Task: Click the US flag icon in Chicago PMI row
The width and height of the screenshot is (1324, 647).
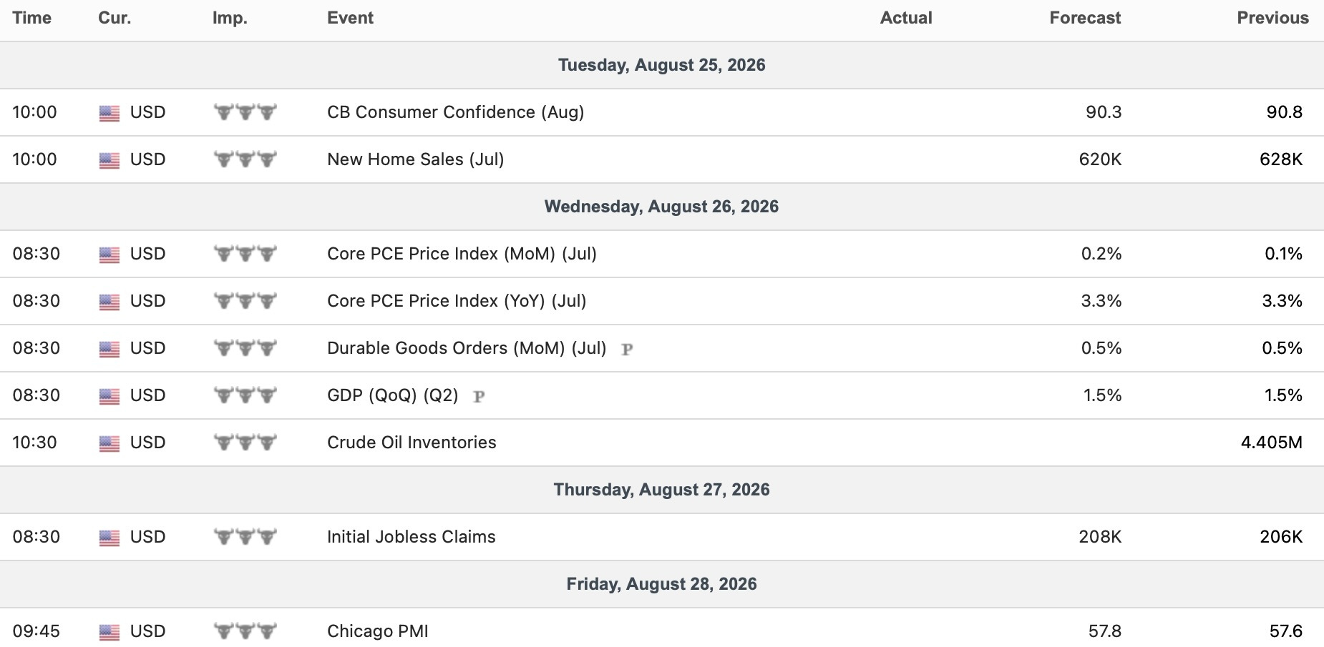Action: [x=109, y=632]
